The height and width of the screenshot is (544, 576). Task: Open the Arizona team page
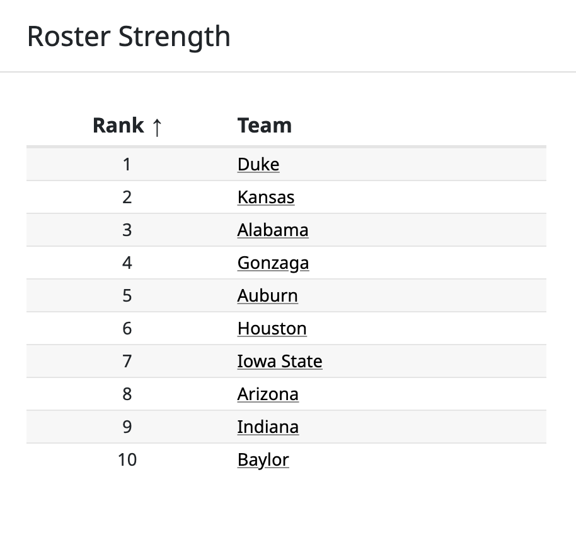(267, 394)
